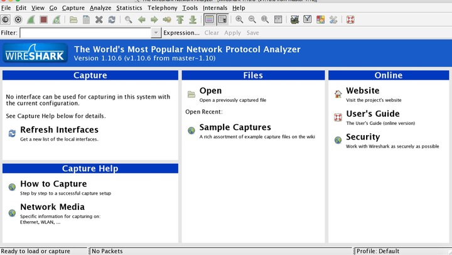Image resolution: width=452 pixels, height=255 pixels.
Task: Toggle packet list colorize button
Action: click(210, 19)
